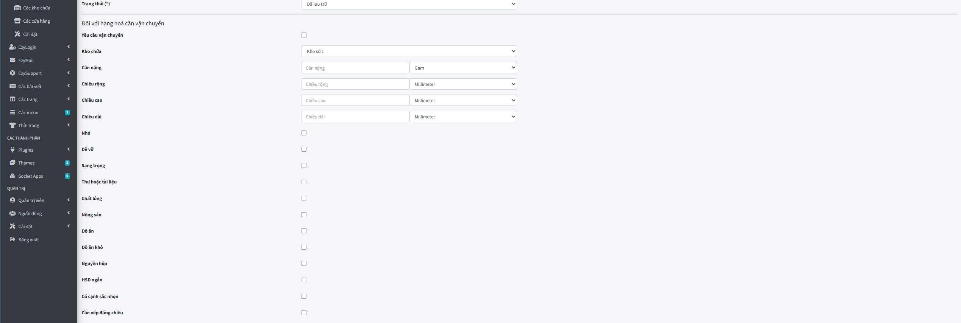The height and width of the screenshot is (323, 961).
Task: Click the plug icon for Plugins
Action: tap(13, 150)
